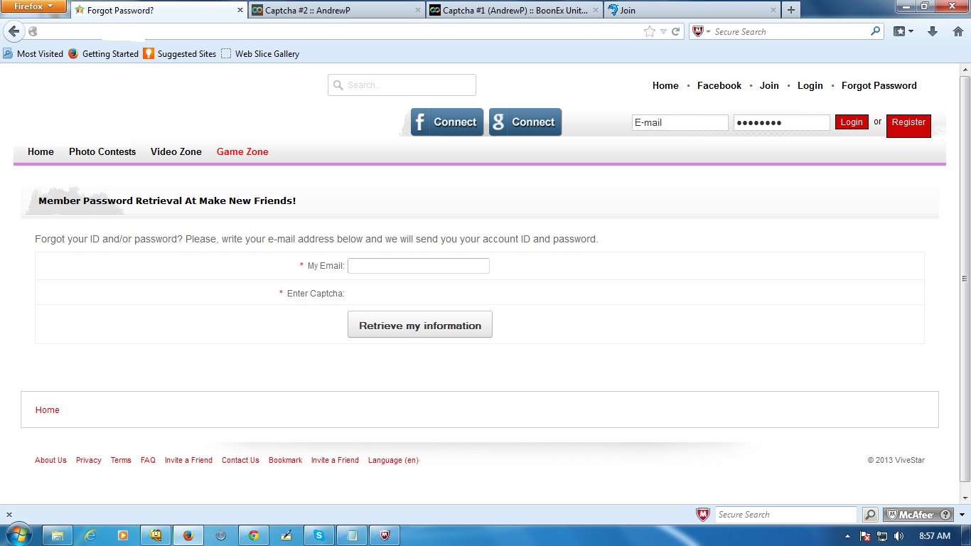Connect with the Facebook button

[x=447, y=122]
